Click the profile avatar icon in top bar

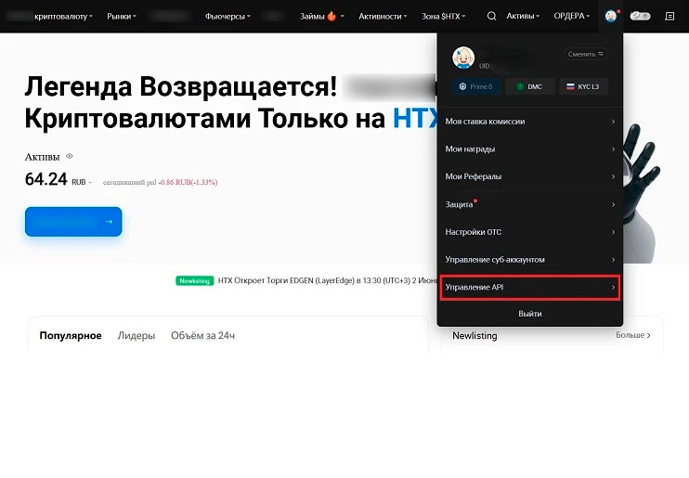click(610, 17)
